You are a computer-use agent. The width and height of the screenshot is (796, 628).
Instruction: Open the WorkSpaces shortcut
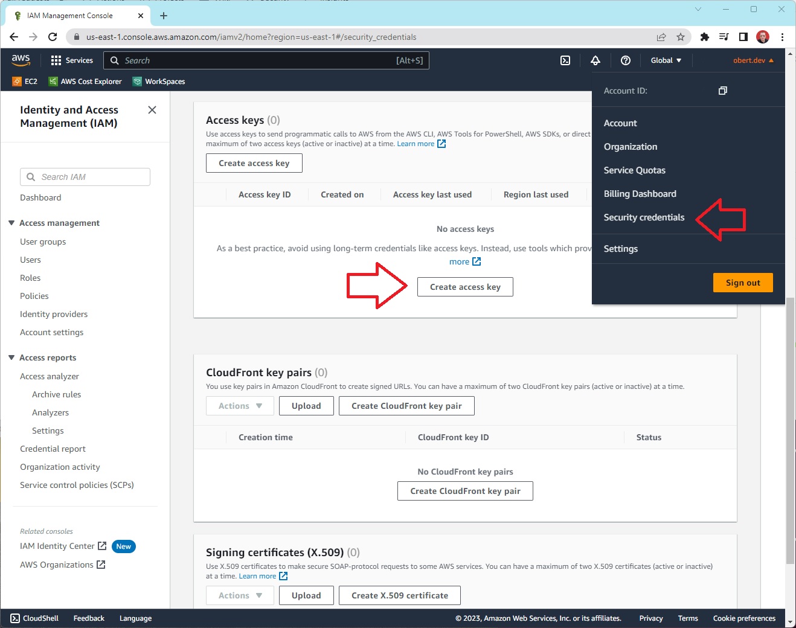159,82
